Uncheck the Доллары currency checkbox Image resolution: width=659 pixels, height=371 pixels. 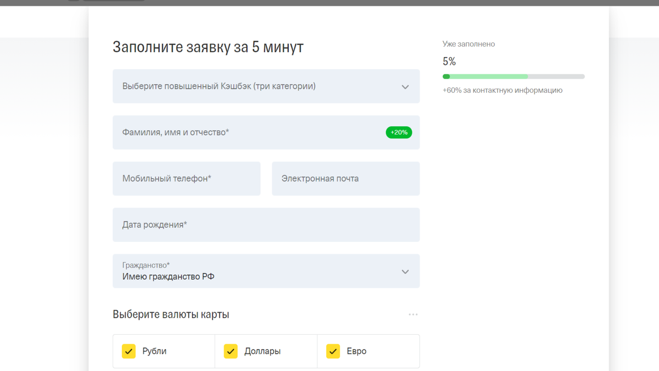(231, 351)
